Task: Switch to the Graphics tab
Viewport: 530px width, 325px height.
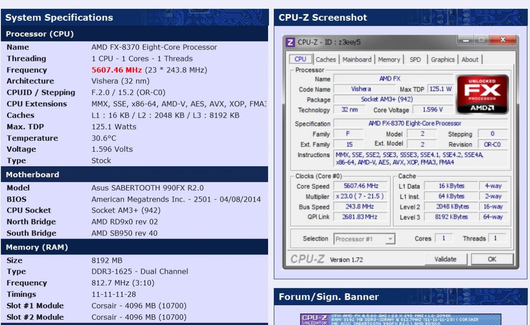Action: coord(443,60)
